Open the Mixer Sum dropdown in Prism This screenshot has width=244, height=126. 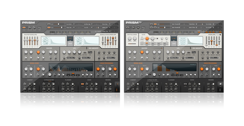click(106, 24)
